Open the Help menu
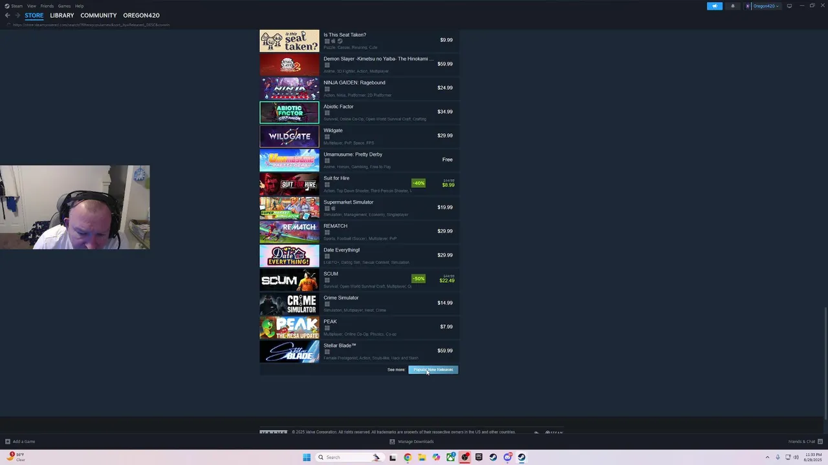 pyautogui.click(x=79, y=6)
